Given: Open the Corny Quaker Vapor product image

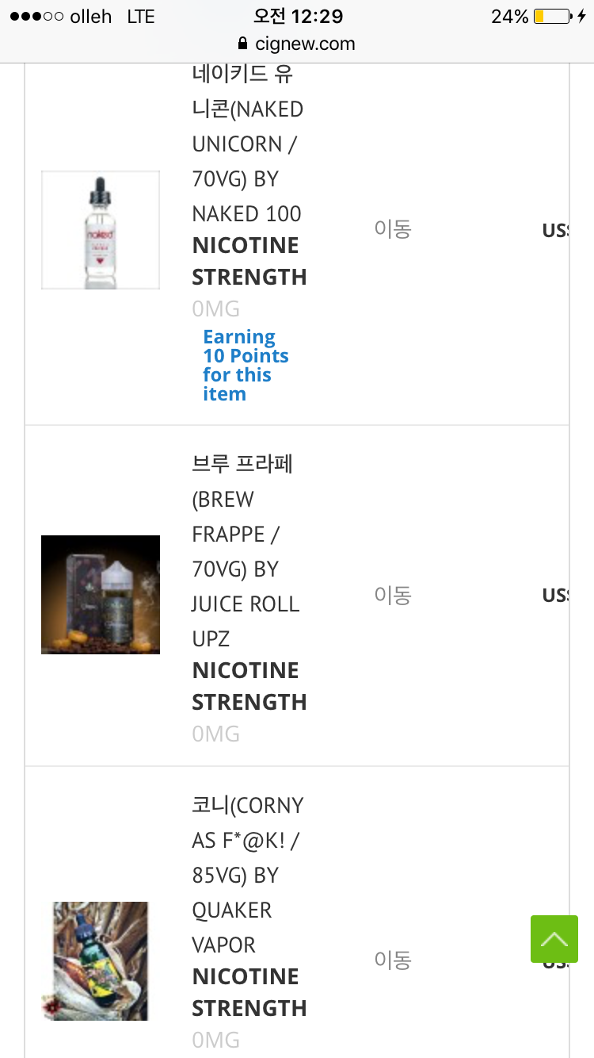Looking at the screenshot, I should click(101, 960).
